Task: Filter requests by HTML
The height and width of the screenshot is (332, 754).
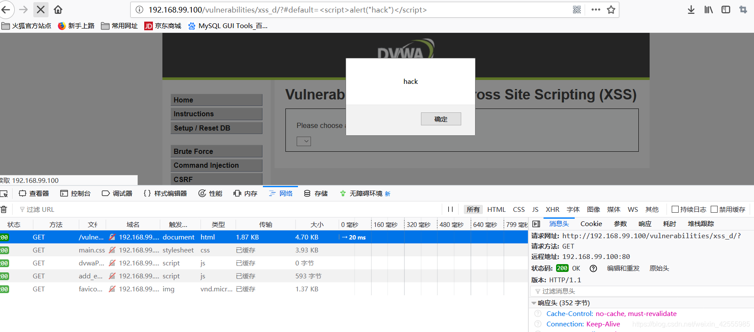Action: [496, 209]
